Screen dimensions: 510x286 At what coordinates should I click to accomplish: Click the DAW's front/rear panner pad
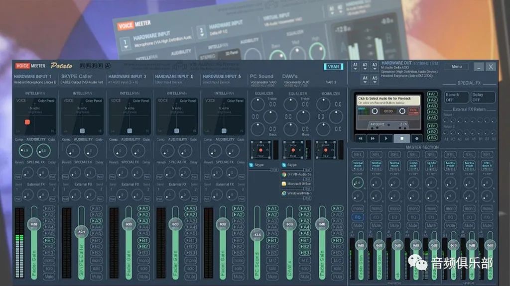(x=293, y=150)
